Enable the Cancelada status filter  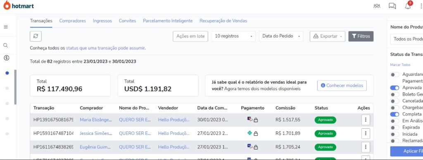point(394,101)
